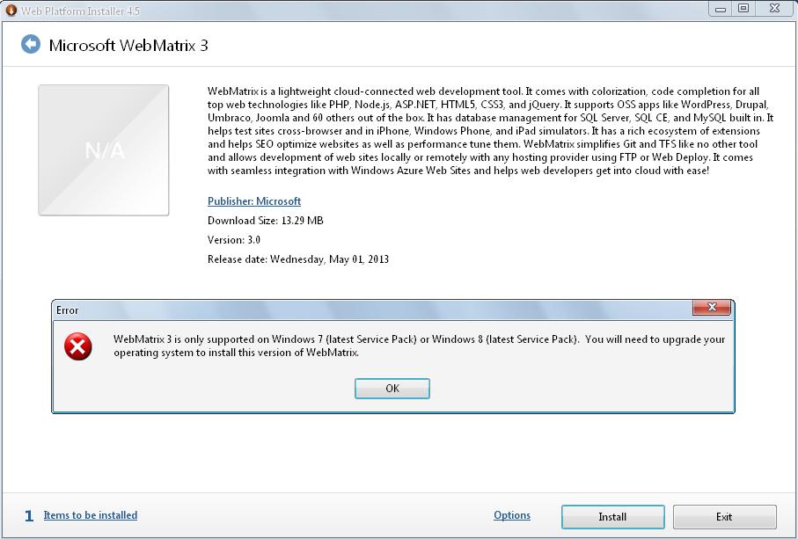Go back using the blue arrow icon
The width and height of the screenshot is (798, 539).
31,44
